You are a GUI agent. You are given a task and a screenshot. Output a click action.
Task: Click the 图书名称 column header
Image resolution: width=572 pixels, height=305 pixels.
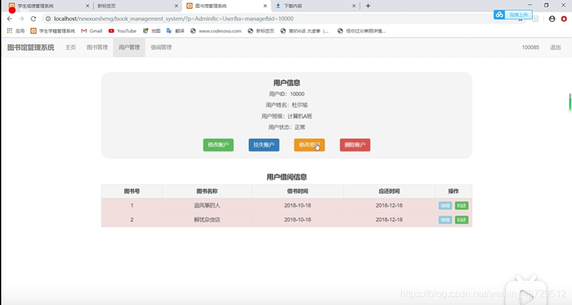[x=207, y=191]
